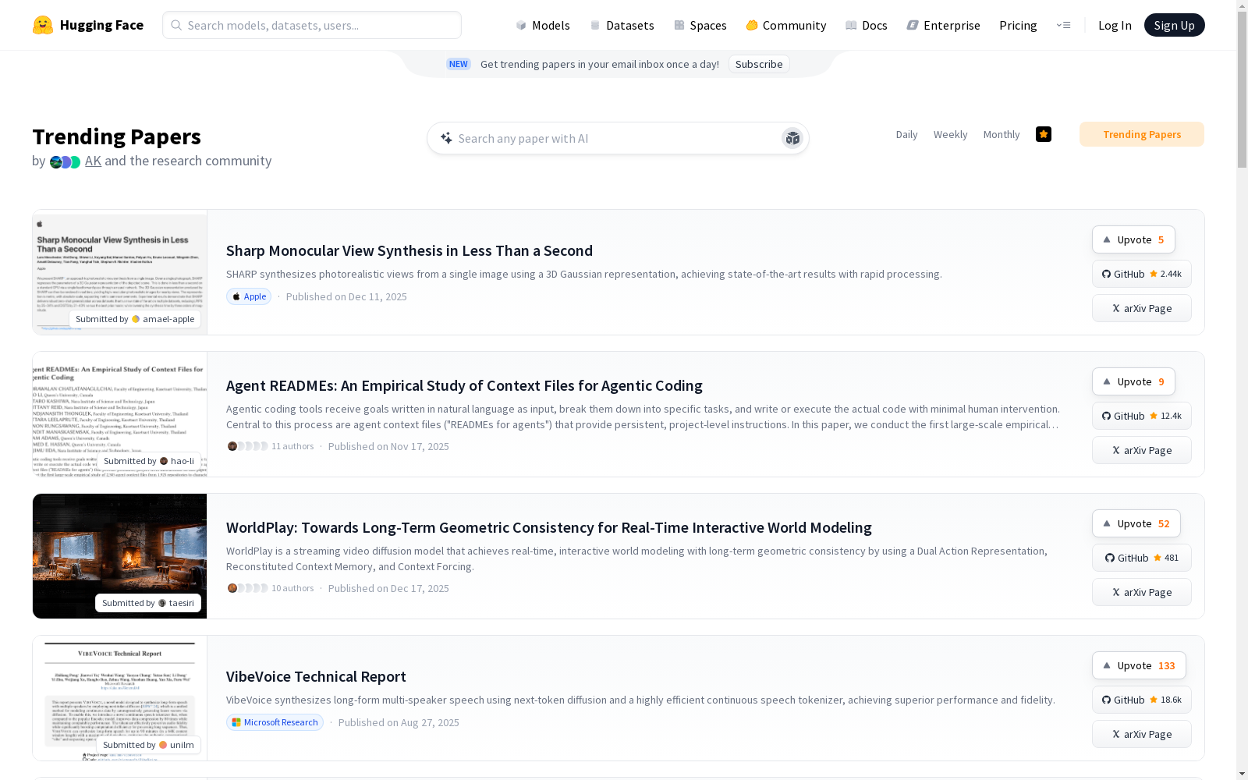
Task: Click the page vertical scrollbar
Action: 1242,390
